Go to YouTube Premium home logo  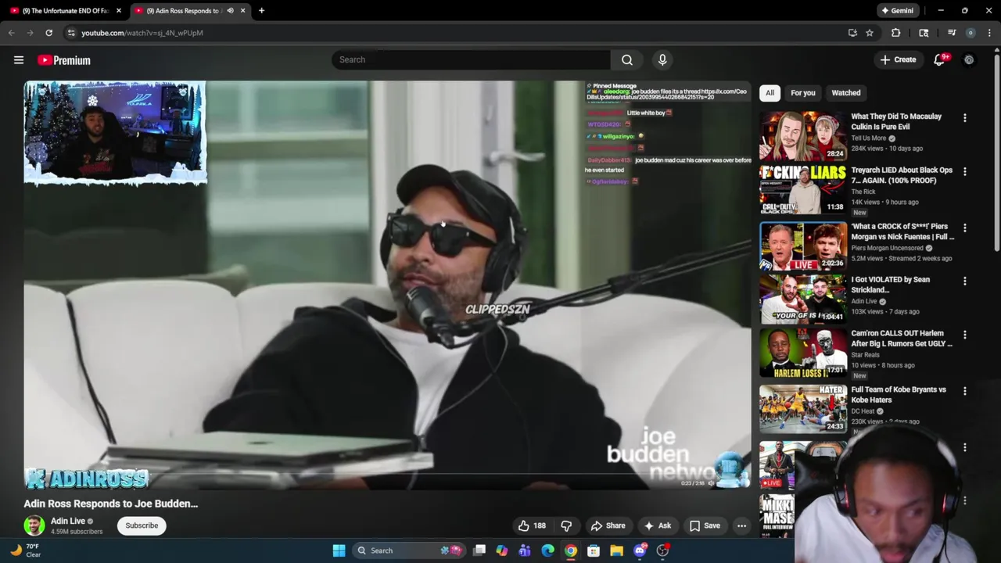pos(64,60)
